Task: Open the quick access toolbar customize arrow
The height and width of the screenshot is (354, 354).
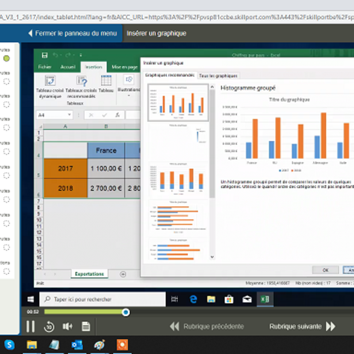Action: [81, 55]
